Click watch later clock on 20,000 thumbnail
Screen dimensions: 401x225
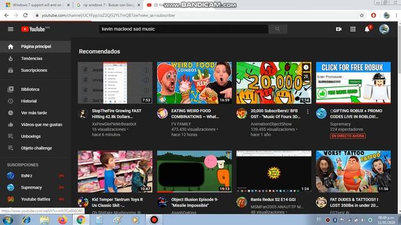click(x=306, y=67)
